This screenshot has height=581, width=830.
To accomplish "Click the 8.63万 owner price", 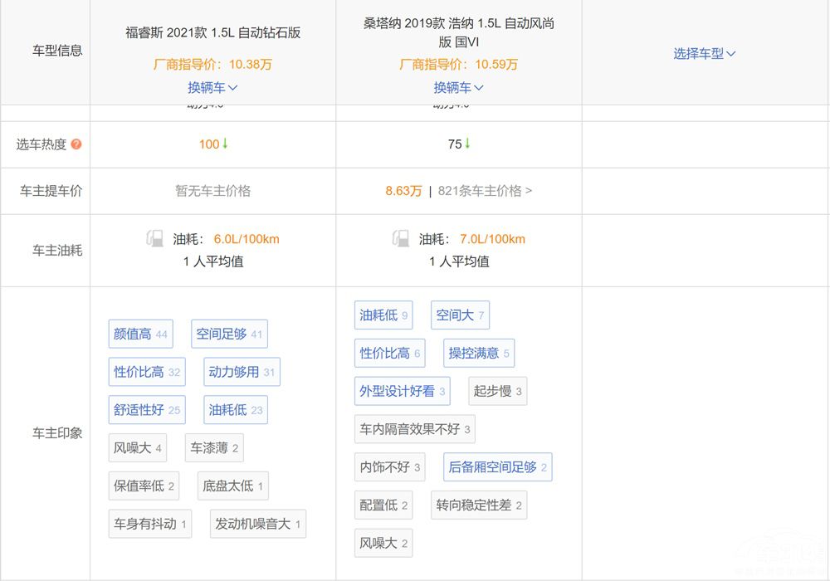I will 403,191.
